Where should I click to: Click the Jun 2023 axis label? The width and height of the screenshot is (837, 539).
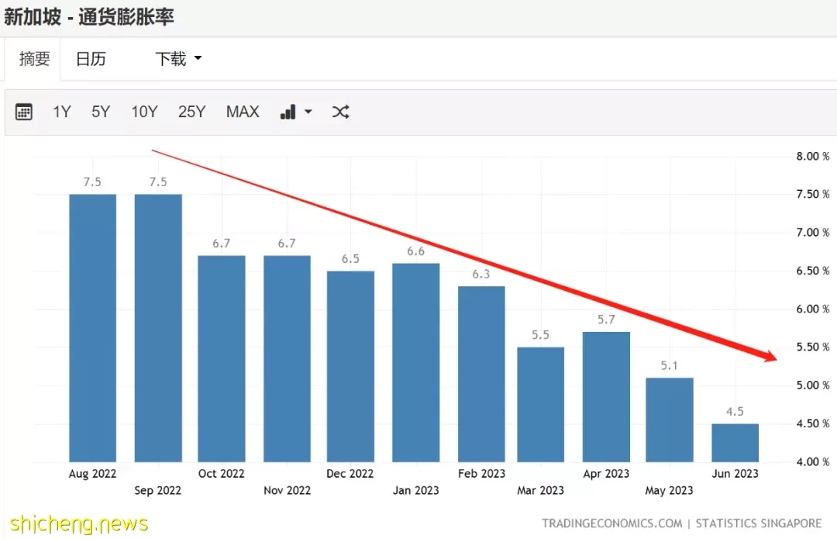735,474
